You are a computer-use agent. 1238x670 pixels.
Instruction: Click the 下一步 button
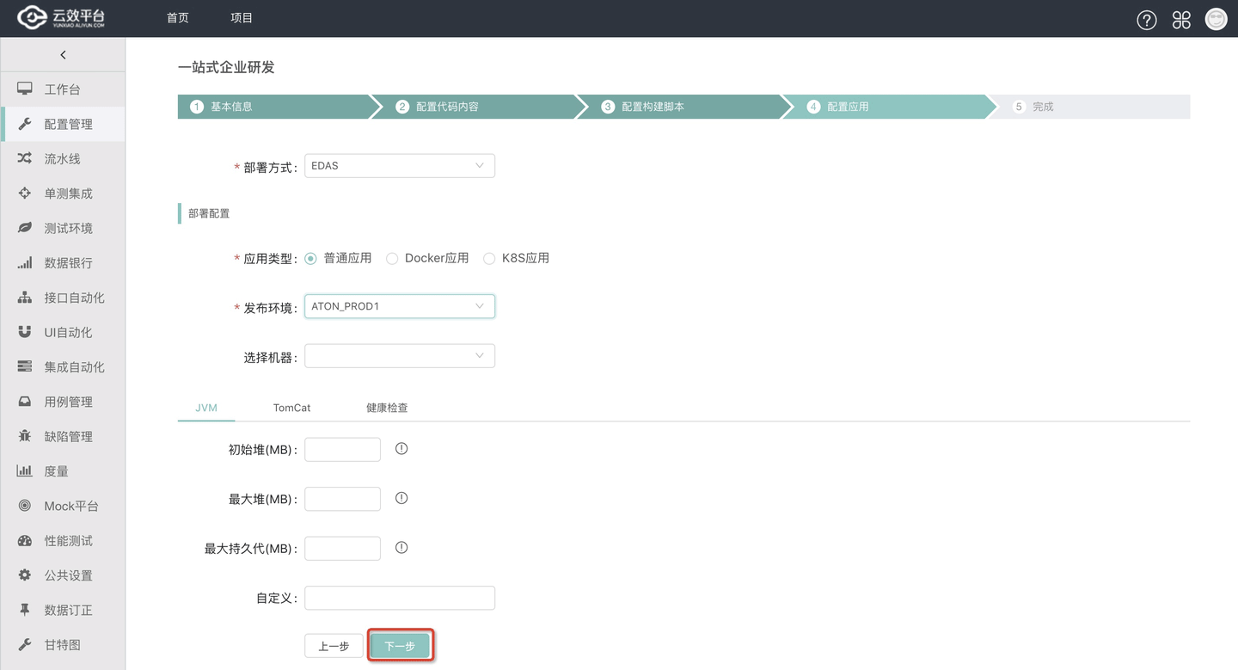point(400,646)
